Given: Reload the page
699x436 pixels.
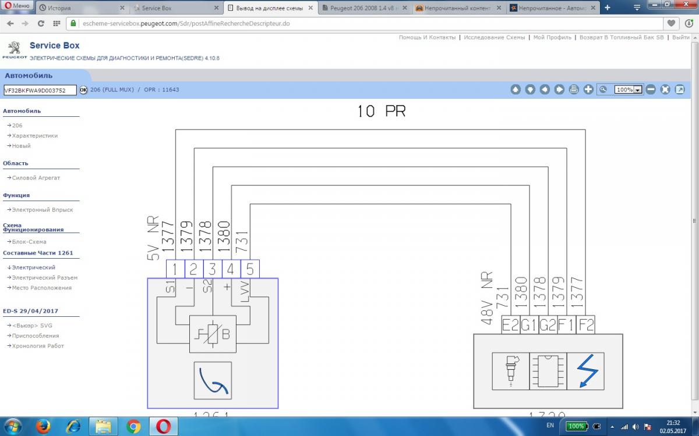Looking at the screenshot, I should pyautogui.click(x=41, y=24).
